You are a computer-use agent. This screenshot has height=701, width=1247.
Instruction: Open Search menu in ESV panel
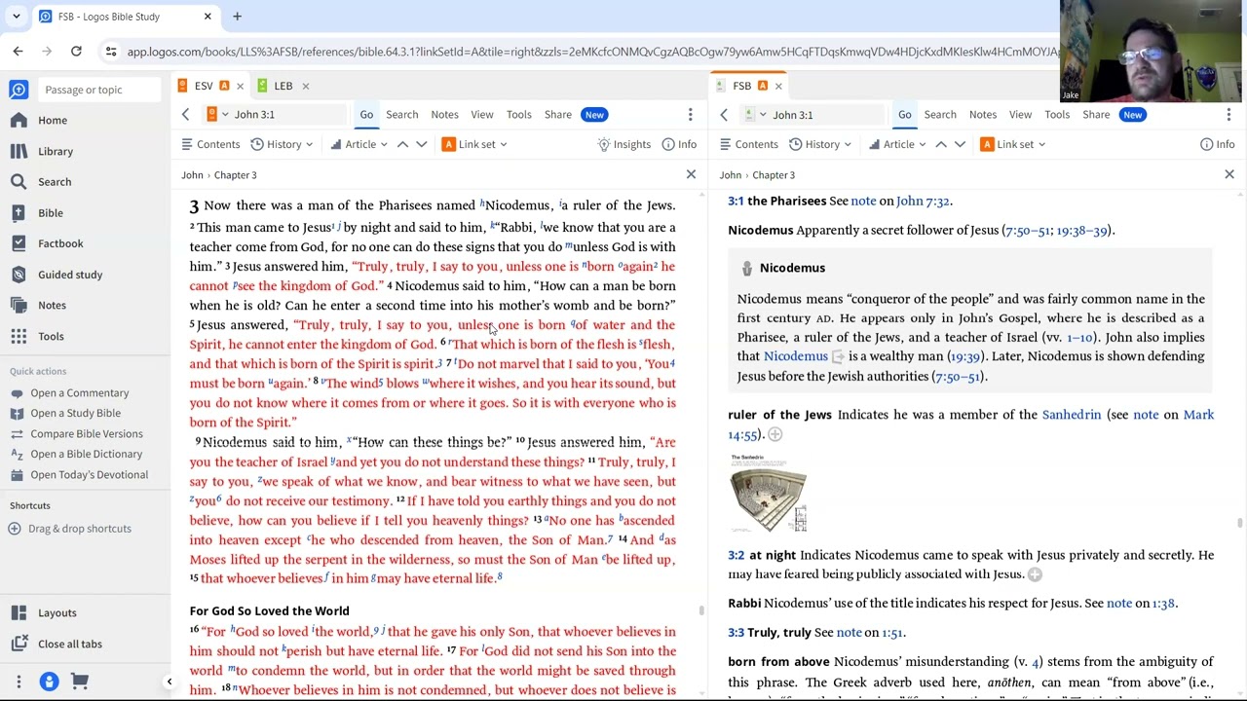[x=401, y=115]
